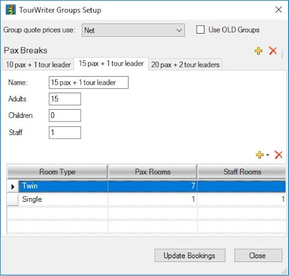Select the 15 pax + 1 tour leader tab
This screenshot has height=276, width=289.
coord(111,64)
